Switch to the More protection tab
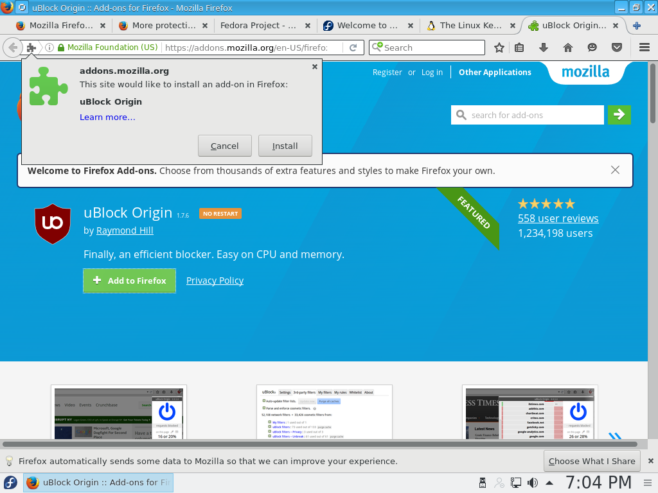 click(163, 26)
